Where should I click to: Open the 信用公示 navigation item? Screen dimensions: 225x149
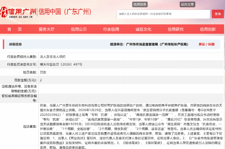79,29
